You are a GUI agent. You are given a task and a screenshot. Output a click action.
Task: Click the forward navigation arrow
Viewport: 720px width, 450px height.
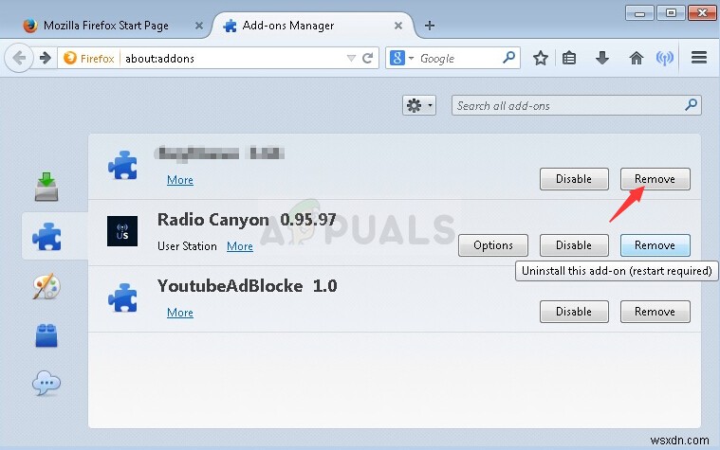click(45, 58)
